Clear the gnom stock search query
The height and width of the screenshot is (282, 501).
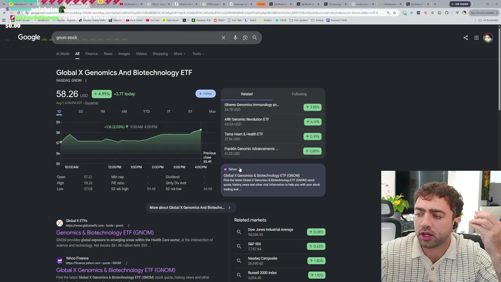pos(223,38)
